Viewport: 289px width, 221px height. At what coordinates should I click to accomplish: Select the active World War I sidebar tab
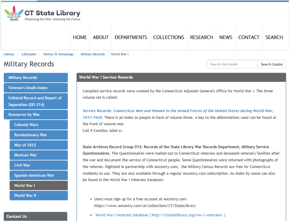coord(39,185)
